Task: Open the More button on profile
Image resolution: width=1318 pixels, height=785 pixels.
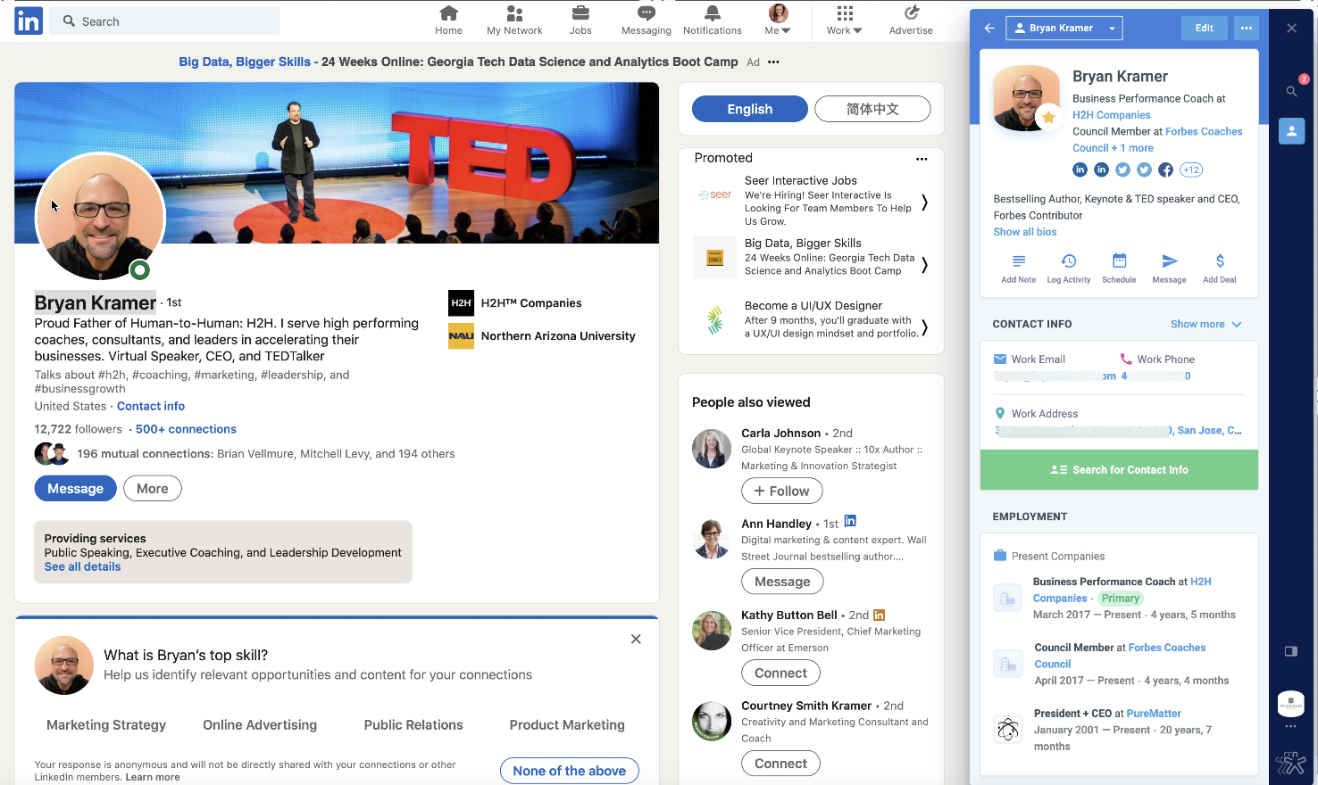Action: click(x=153, y=489)
